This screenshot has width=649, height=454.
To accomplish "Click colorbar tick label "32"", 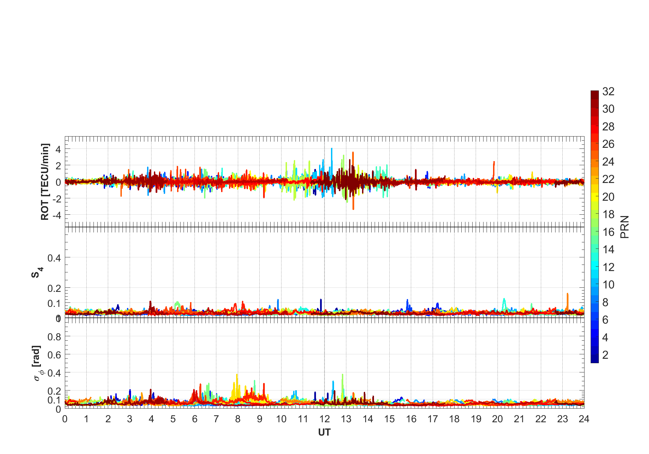I will tap(608, 91).
